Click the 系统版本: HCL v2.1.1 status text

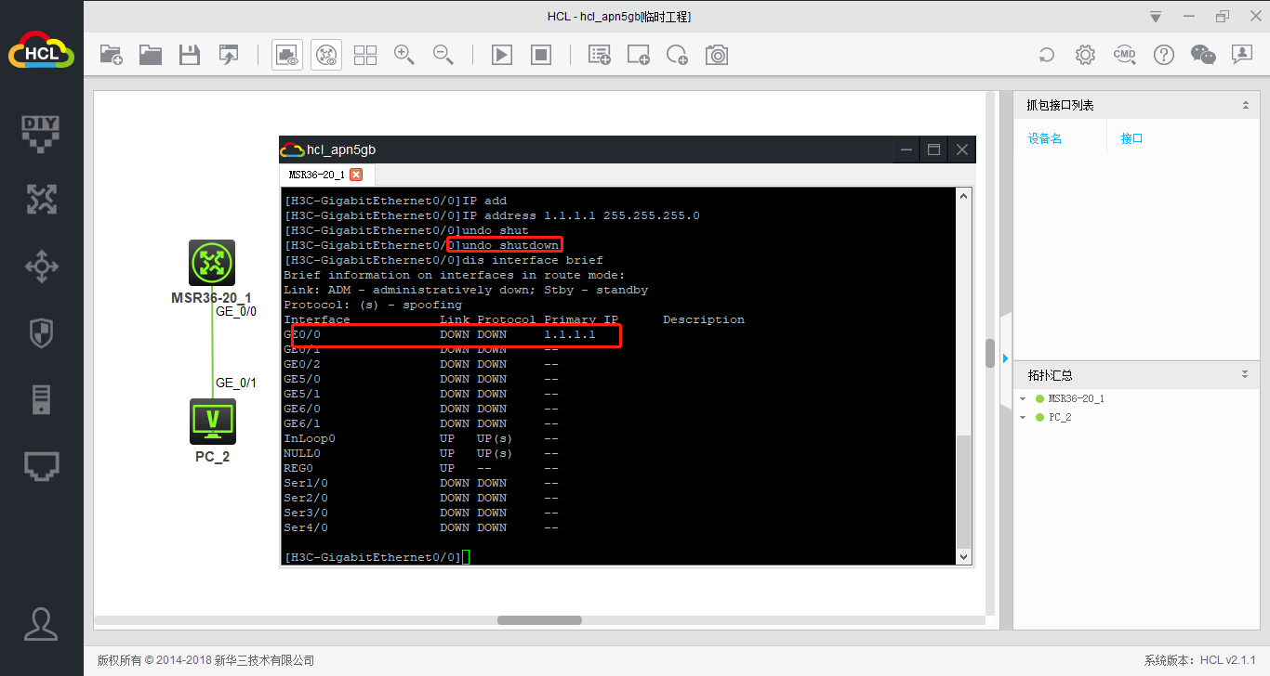(1199, 660)
